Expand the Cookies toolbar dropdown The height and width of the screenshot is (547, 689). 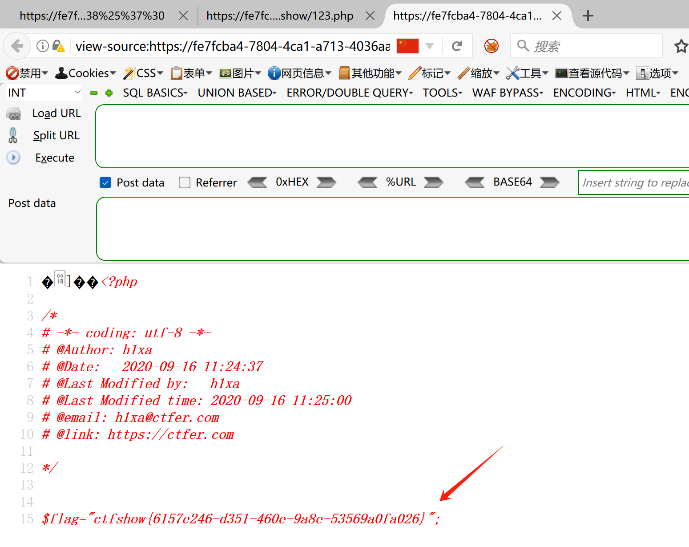point(85,73)
